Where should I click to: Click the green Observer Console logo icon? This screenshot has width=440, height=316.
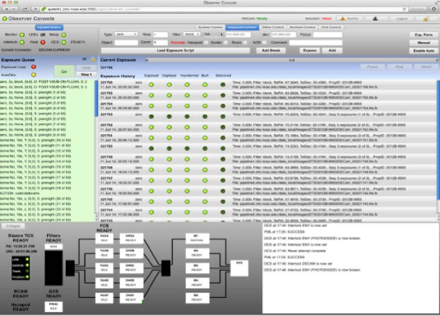4,19
